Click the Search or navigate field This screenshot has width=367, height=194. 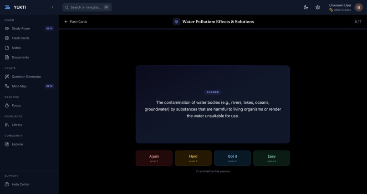tap(87, 7)
